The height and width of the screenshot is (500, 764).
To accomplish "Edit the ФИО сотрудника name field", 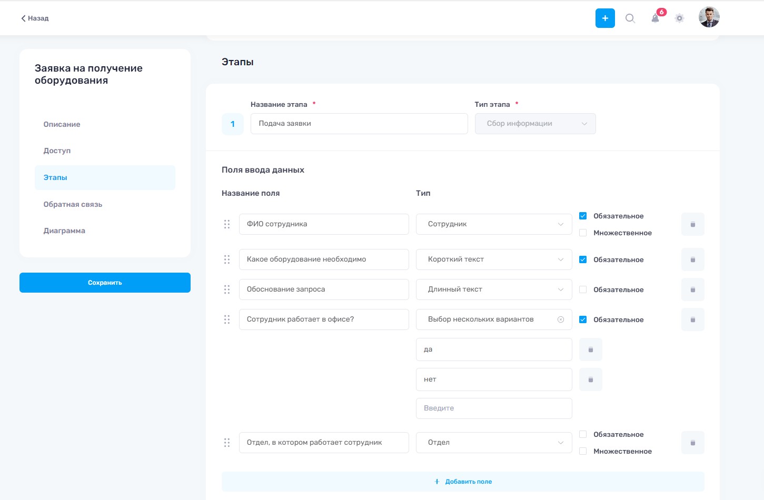I will click(x=324, y=224).
